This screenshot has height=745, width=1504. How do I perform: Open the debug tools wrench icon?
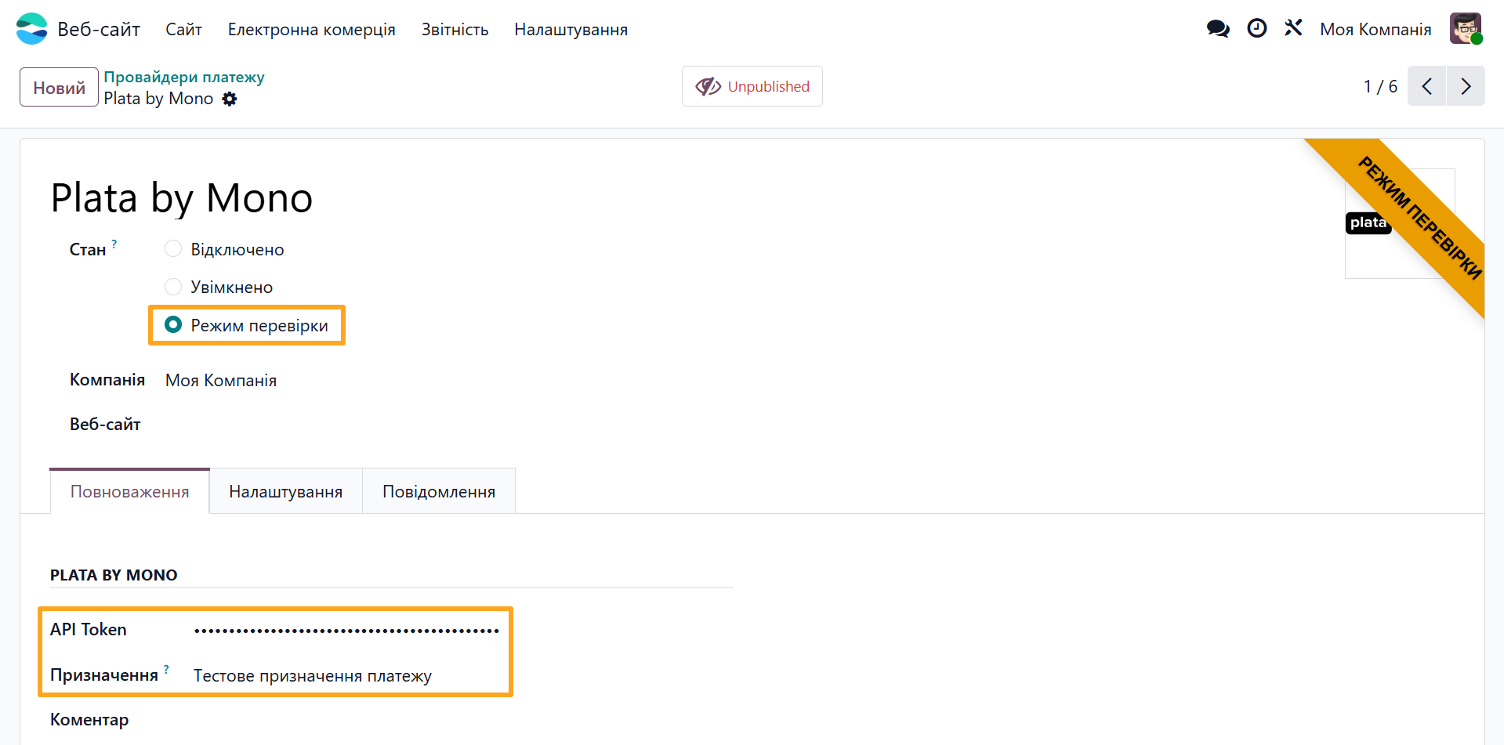point(1293,28)
